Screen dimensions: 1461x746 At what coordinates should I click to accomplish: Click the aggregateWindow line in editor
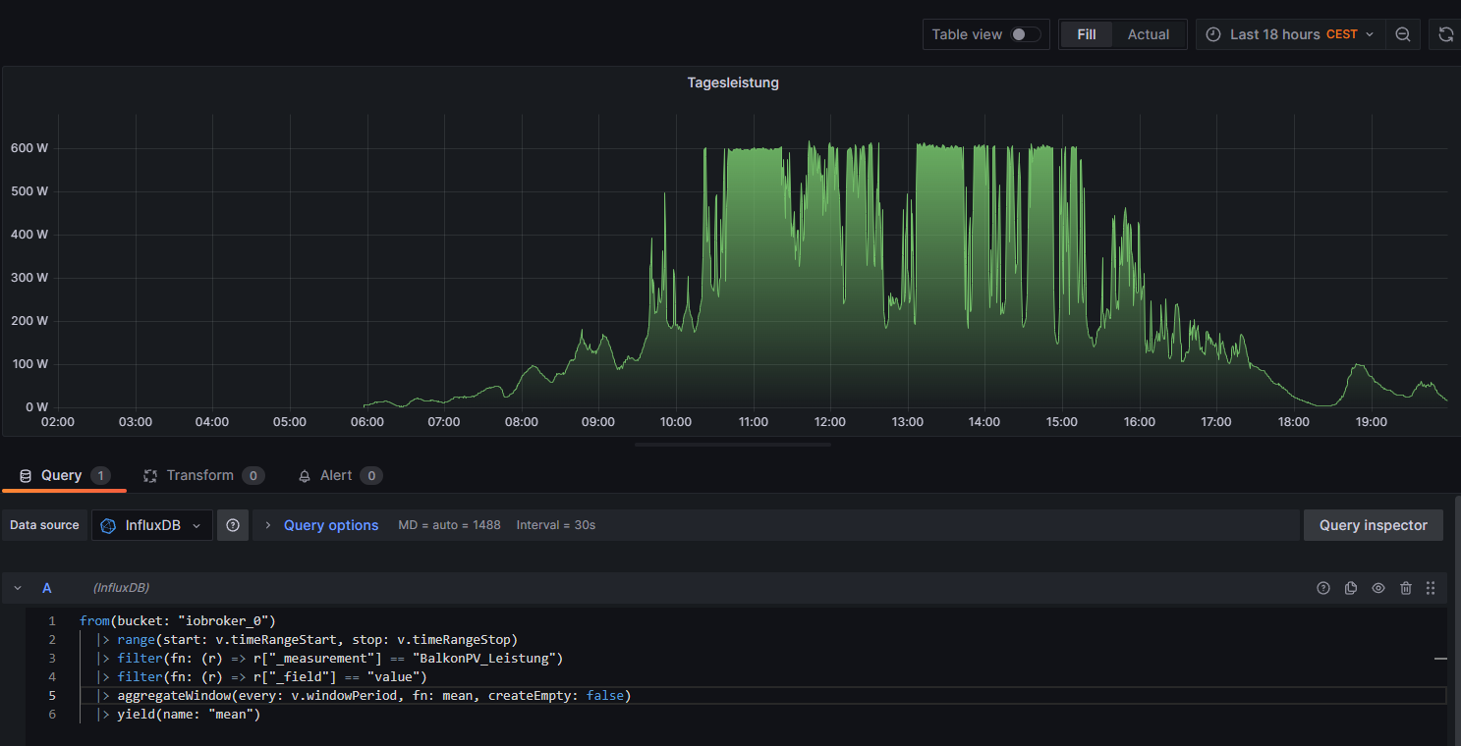pos(364,695)
